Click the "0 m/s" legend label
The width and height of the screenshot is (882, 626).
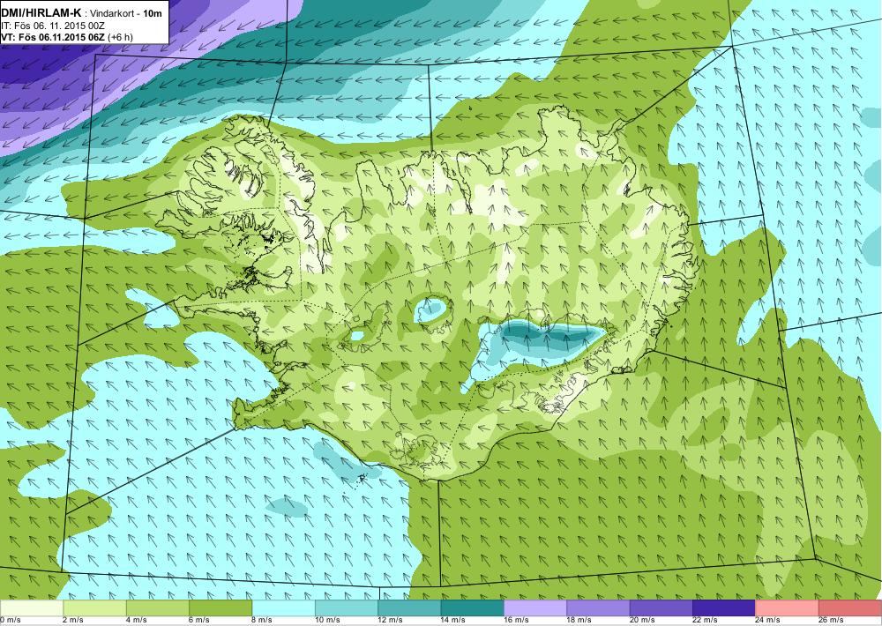pos(10,621)
